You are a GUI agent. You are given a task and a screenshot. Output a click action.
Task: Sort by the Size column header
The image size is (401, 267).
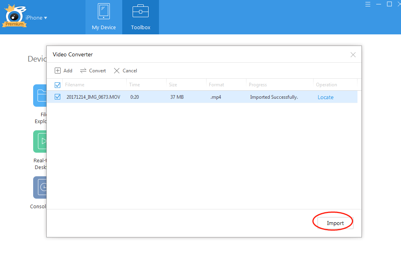tap(173, 85)
